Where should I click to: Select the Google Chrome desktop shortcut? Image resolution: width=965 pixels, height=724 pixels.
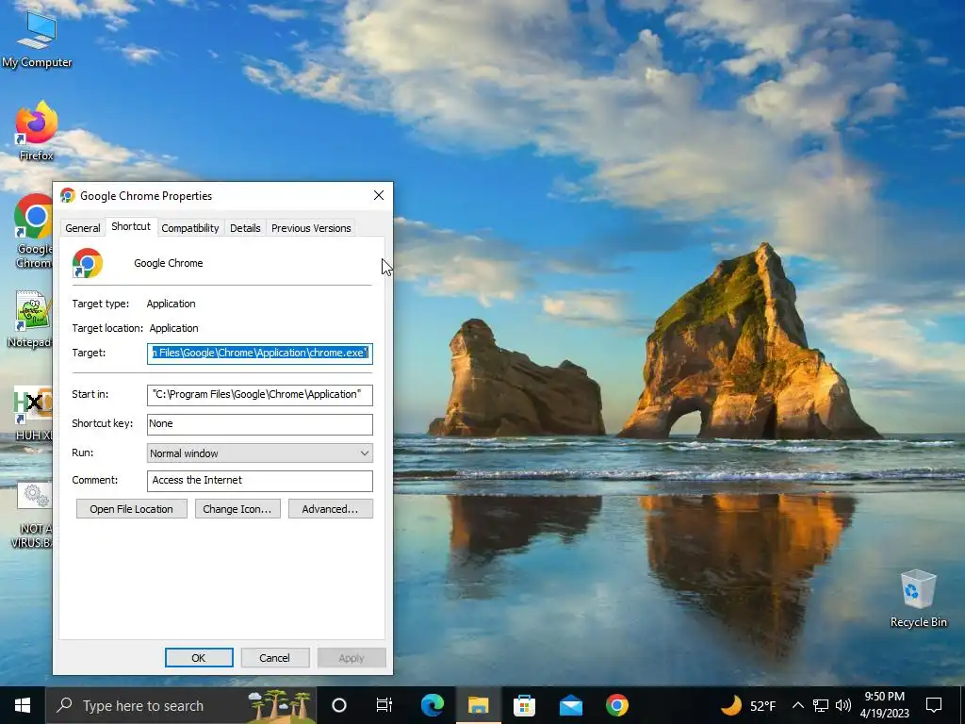(x=33, y=231)
